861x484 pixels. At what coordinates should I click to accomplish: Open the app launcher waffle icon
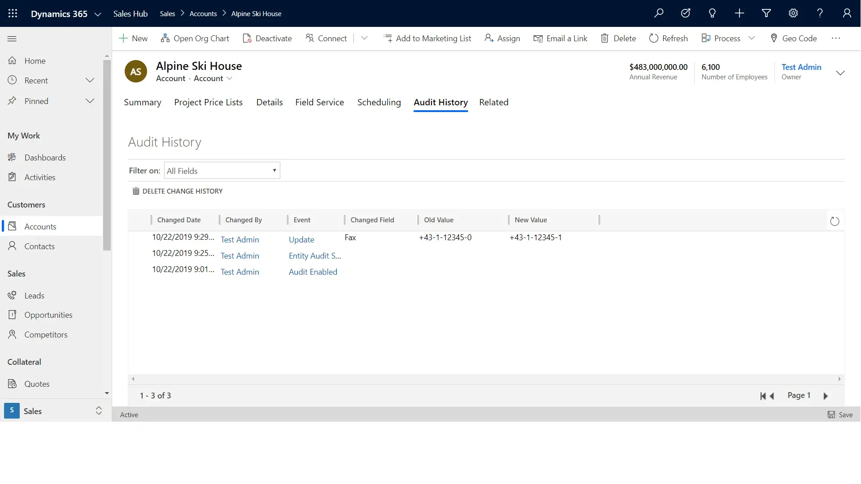point(13,13)
